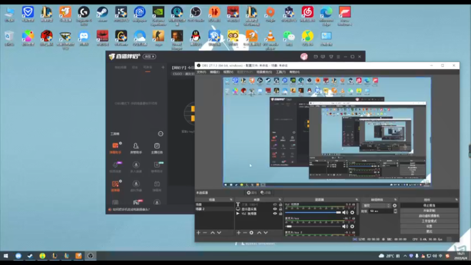Open 文件(F) menu in OBS

click(201, 72)
